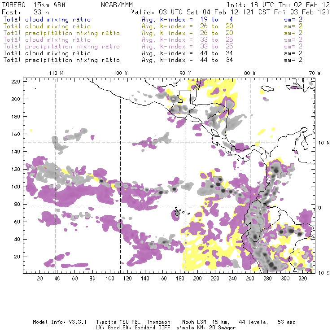332x332 pixels.
Task: Click the '80' value on the horizontal axis
Action: (x=92, y=279)
